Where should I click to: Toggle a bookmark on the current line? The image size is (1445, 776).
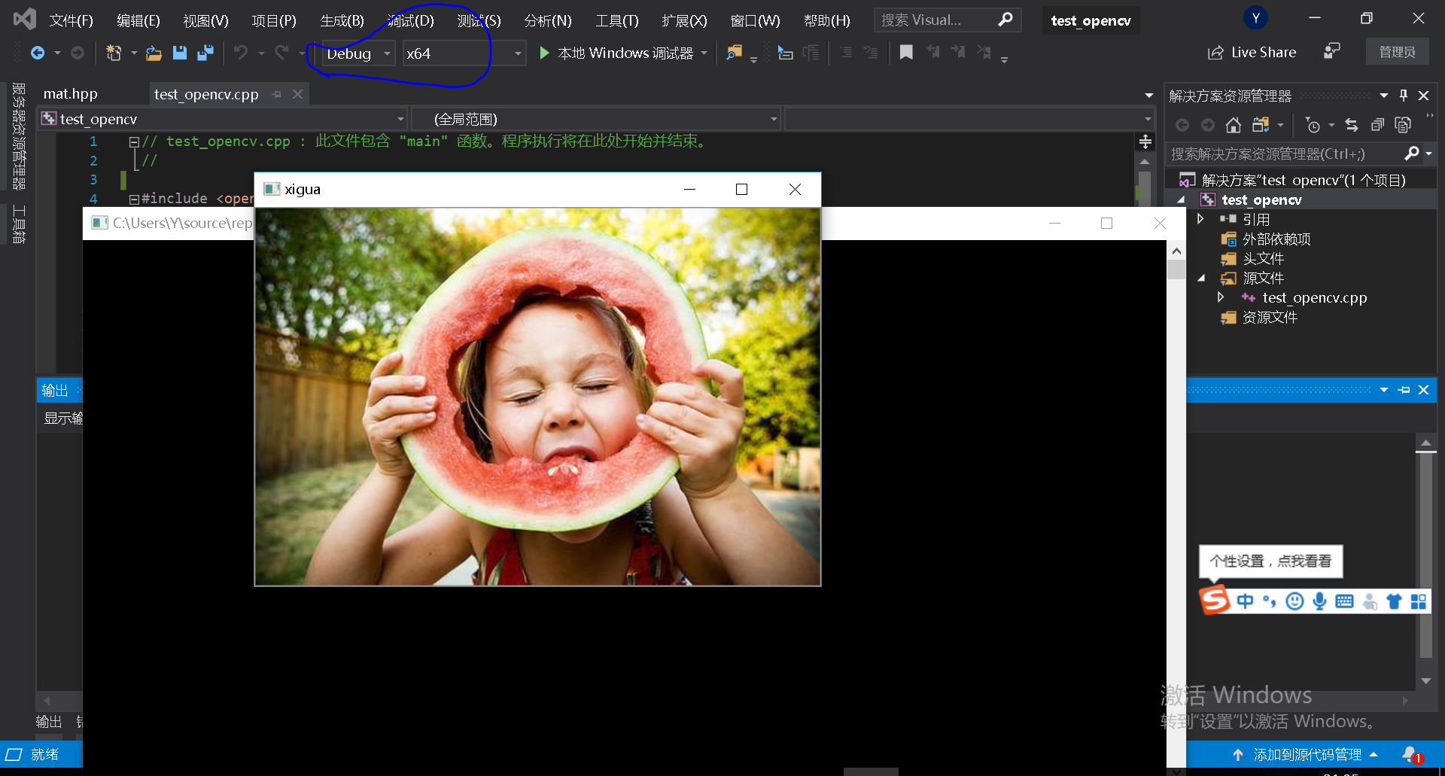(906, 53)
